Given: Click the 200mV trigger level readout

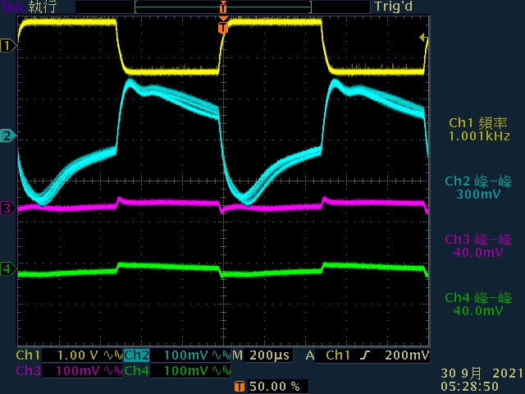Looking at the screenshot, I should tap(407, 355).
